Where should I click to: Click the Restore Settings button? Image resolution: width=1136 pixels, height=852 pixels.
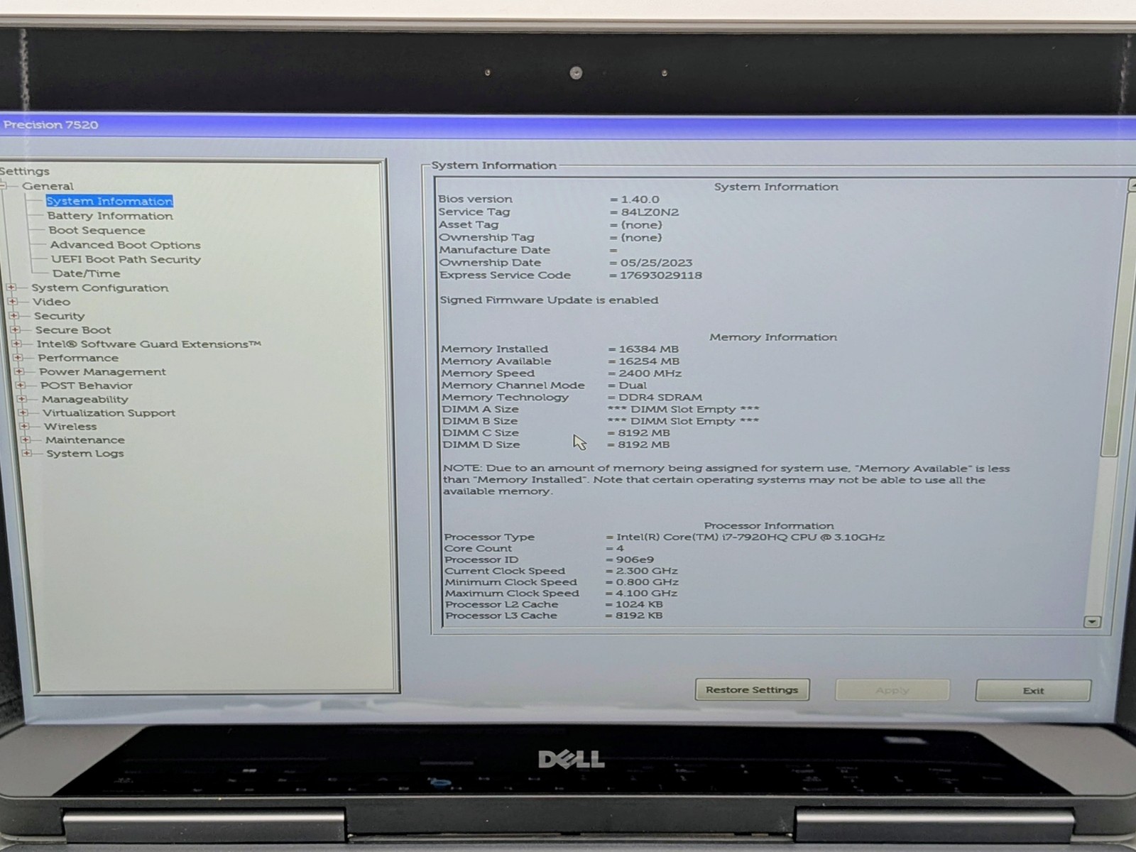[752, 689]
